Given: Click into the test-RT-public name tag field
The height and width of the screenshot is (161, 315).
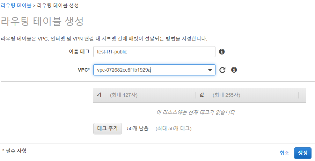Looking at the screenshot, I should pos(154,52).
